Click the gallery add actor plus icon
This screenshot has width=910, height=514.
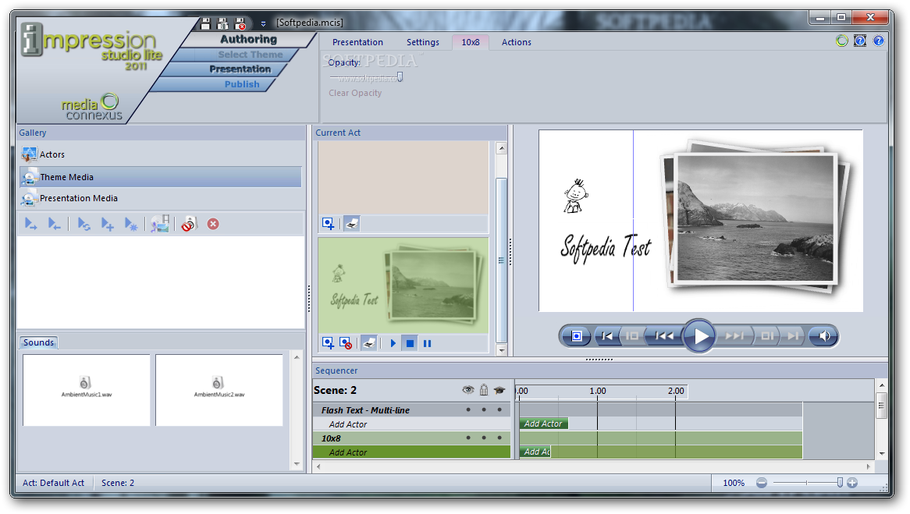[x=108, y=224]
